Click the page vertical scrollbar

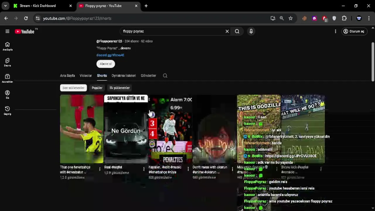tap(373, 62)
